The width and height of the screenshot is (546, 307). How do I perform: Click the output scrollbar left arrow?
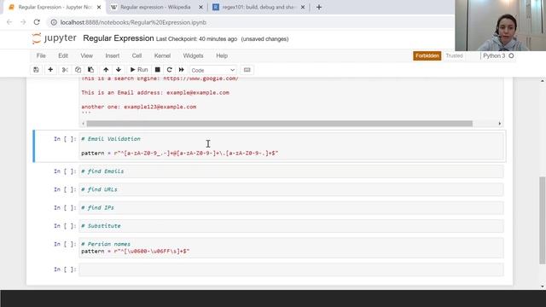84,124
